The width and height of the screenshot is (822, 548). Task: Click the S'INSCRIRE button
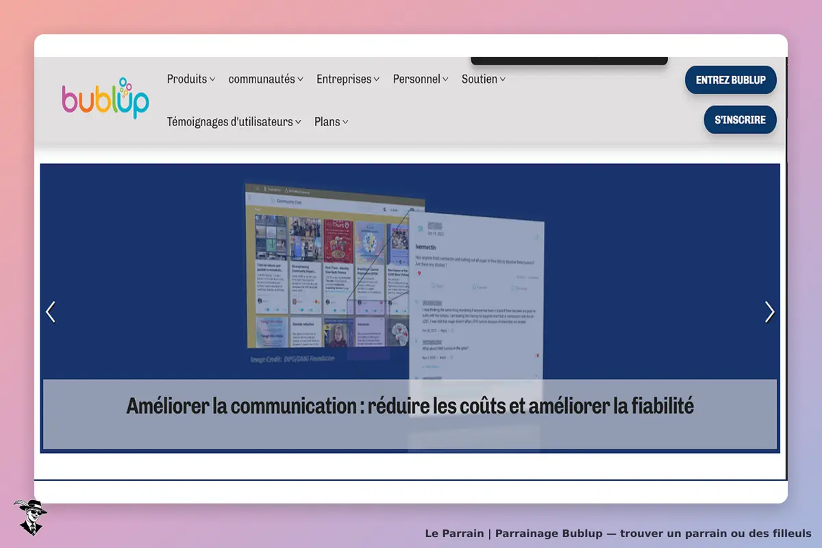(740, 120)
